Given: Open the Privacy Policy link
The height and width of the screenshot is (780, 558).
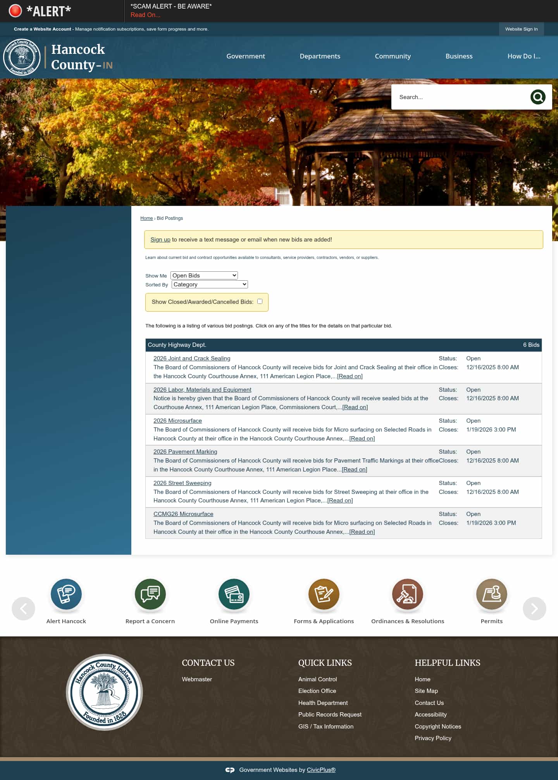Looking at the screenshot, I should point(433,738).
